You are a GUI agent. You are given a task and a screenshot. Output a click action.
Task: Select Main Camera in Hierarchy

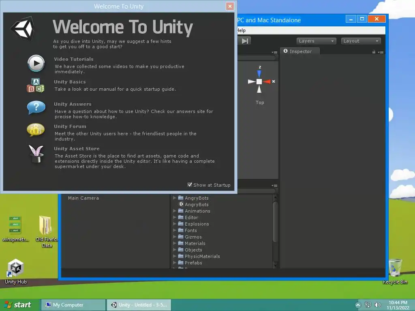[x=83, y=198]
